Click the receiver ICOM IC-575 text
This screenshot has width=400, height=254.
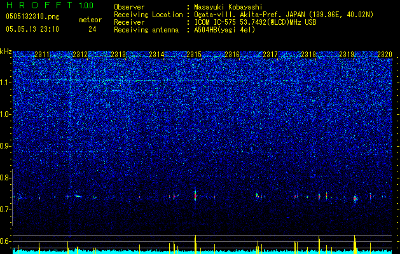point(216,22)
